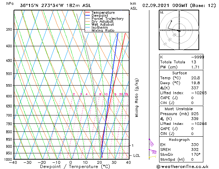Click the LCL marker label
The height and width of the screenshot is (169, 219).
(136, 155)
